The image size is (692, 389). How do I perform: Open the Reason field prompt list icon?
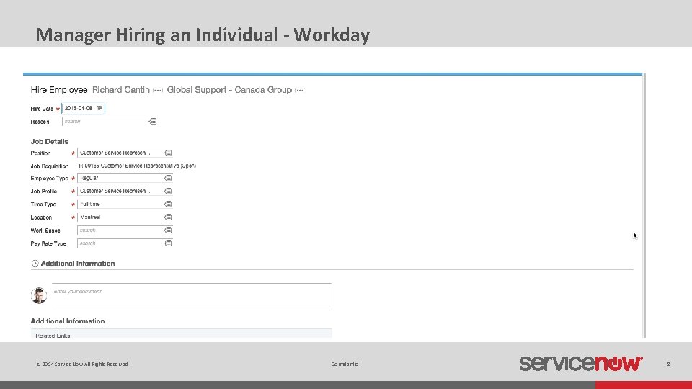point(153,121)
